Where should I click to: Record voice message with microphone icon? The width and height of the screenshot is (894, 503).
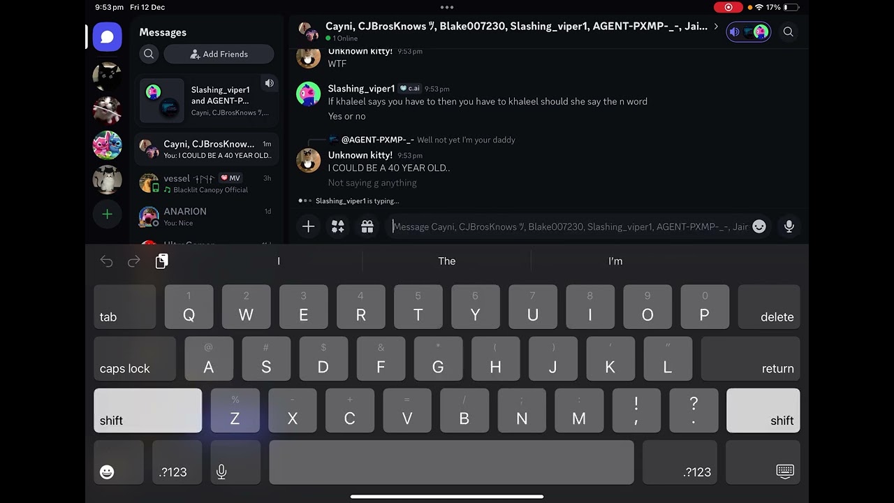(x=789, y=226)
